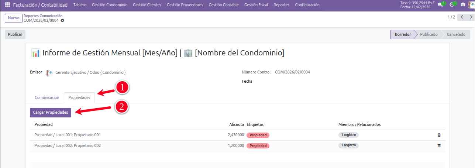The width and height of the screenshot is (475, 168).
Task: Expand the Configuración menu
Action: click(307, 5)
